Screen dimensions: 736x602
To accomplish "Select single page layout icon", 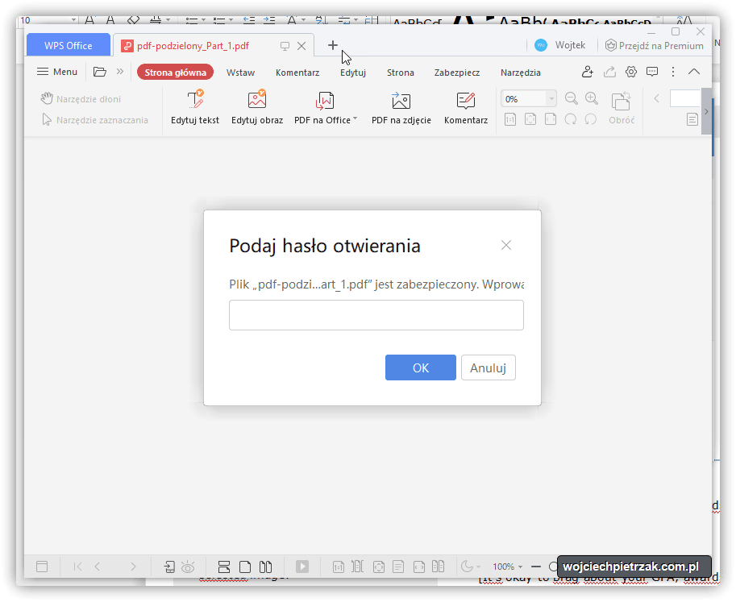I will [x=244, y=567].
